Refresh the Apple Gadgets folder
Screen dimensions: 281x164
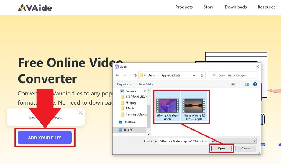tap(202, 75)
